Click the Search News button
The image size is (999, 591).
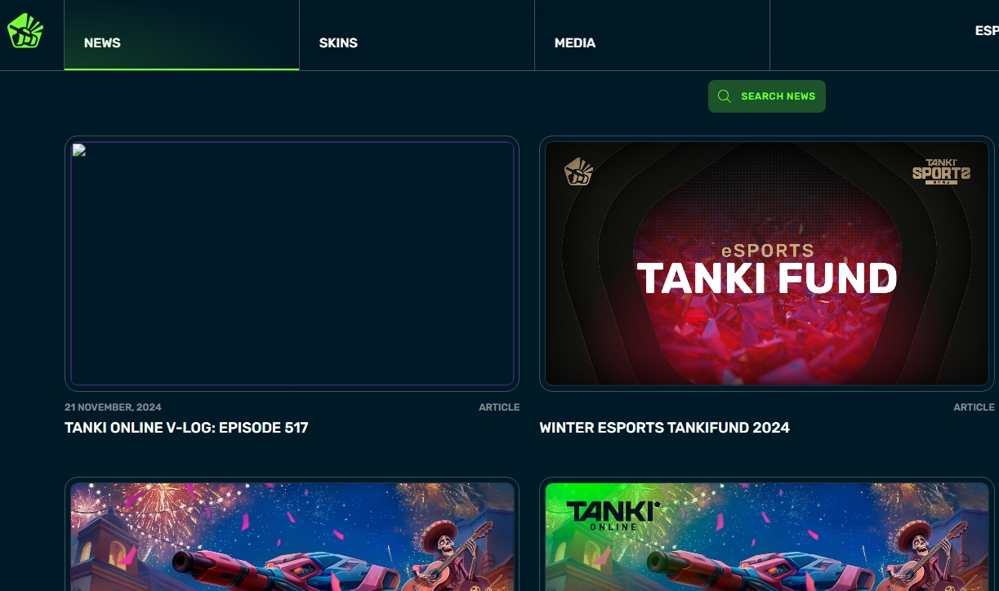[x=766, y=96]
